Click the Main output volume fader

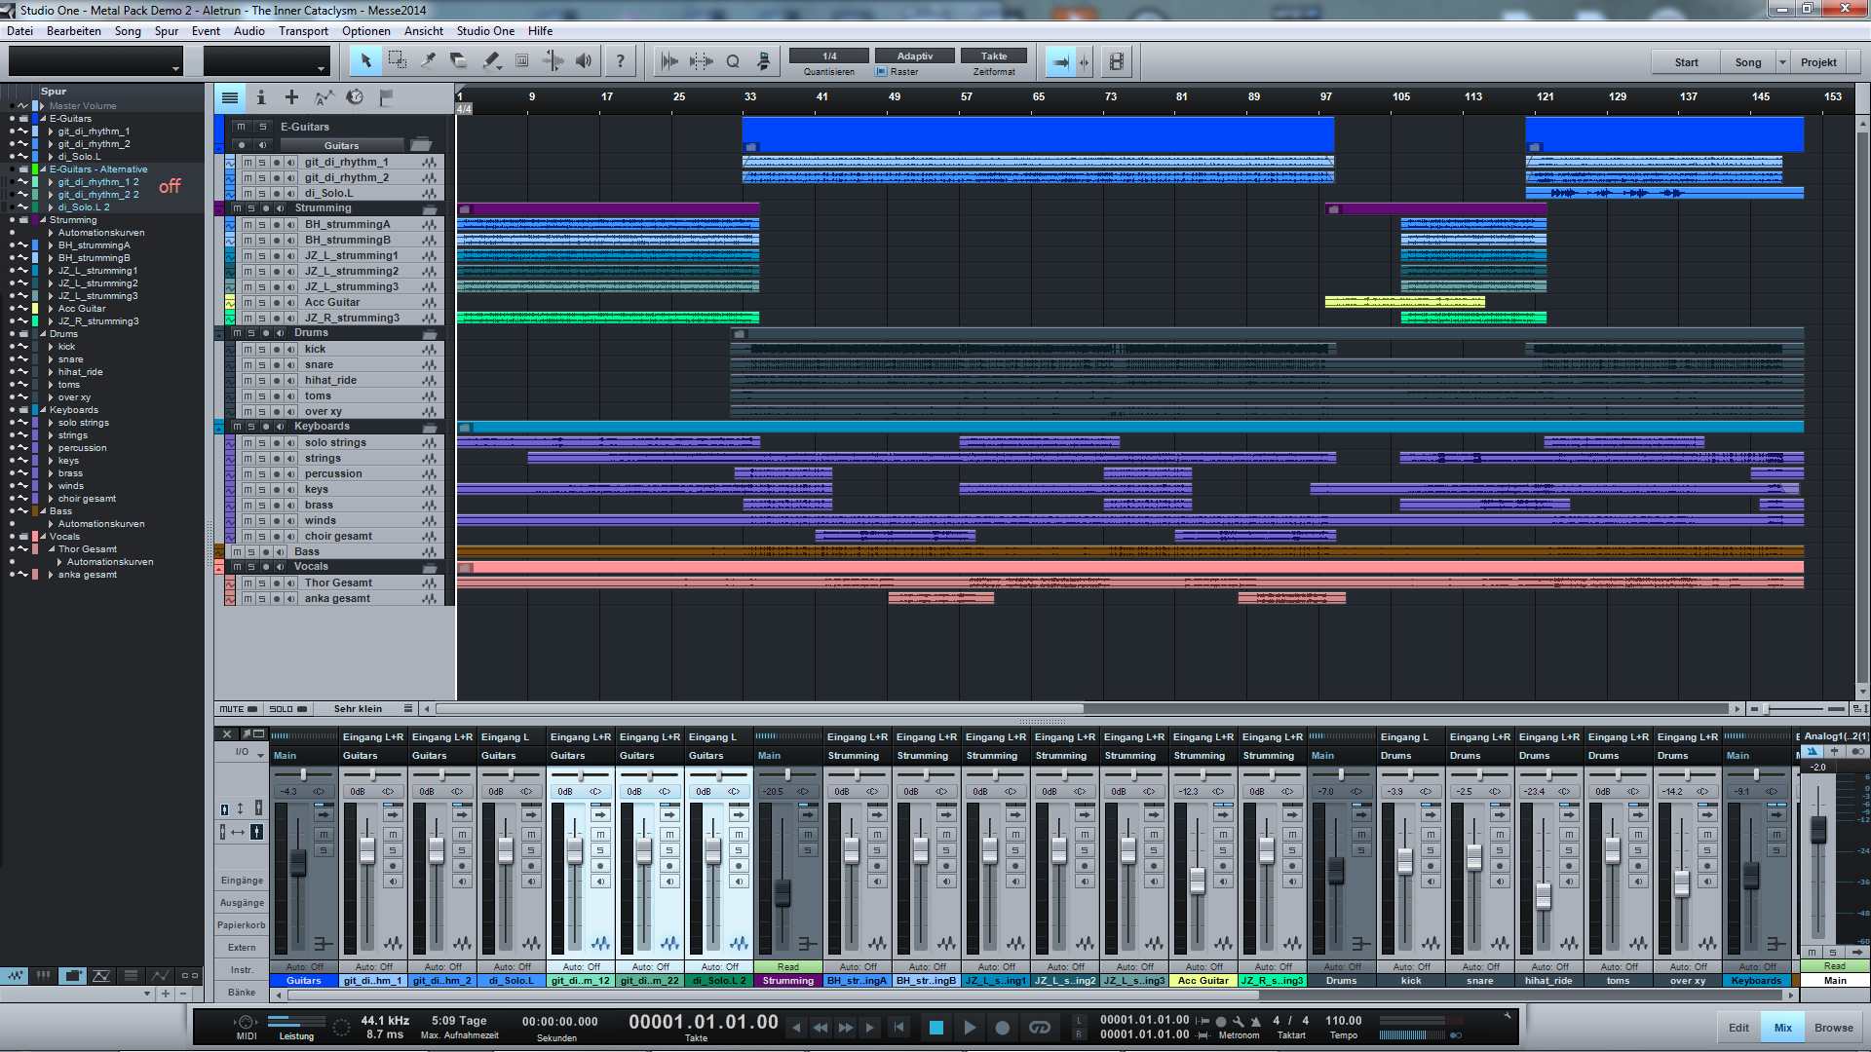coord(1817,830)
